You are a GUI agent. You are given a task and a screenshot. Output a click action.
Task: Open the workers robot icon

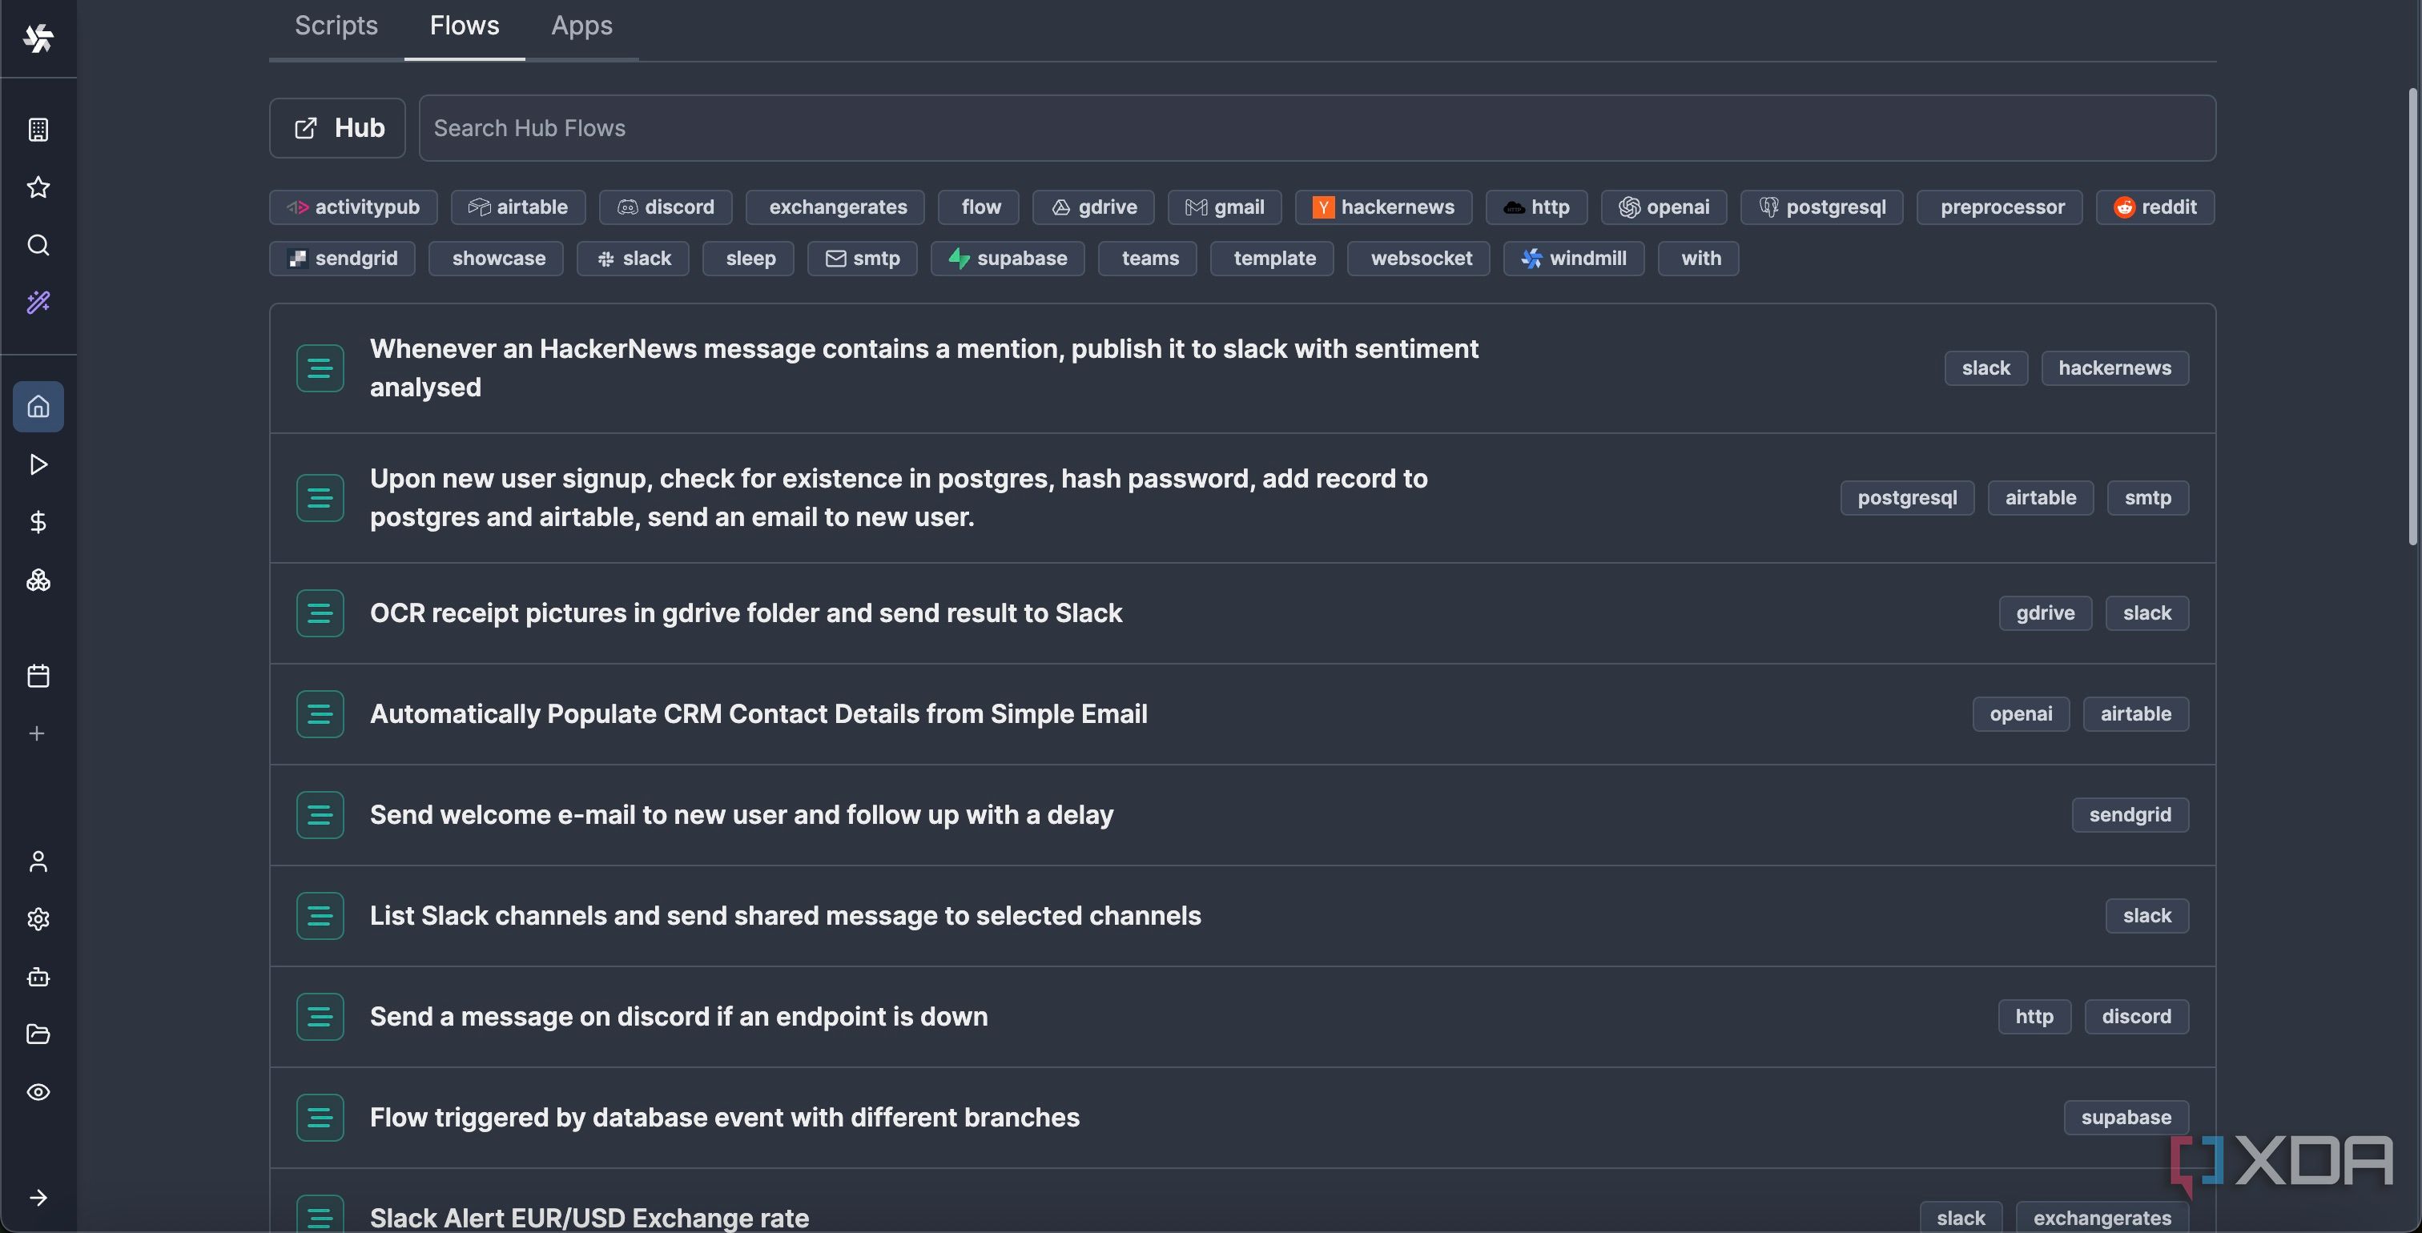[x=38, y=978]
